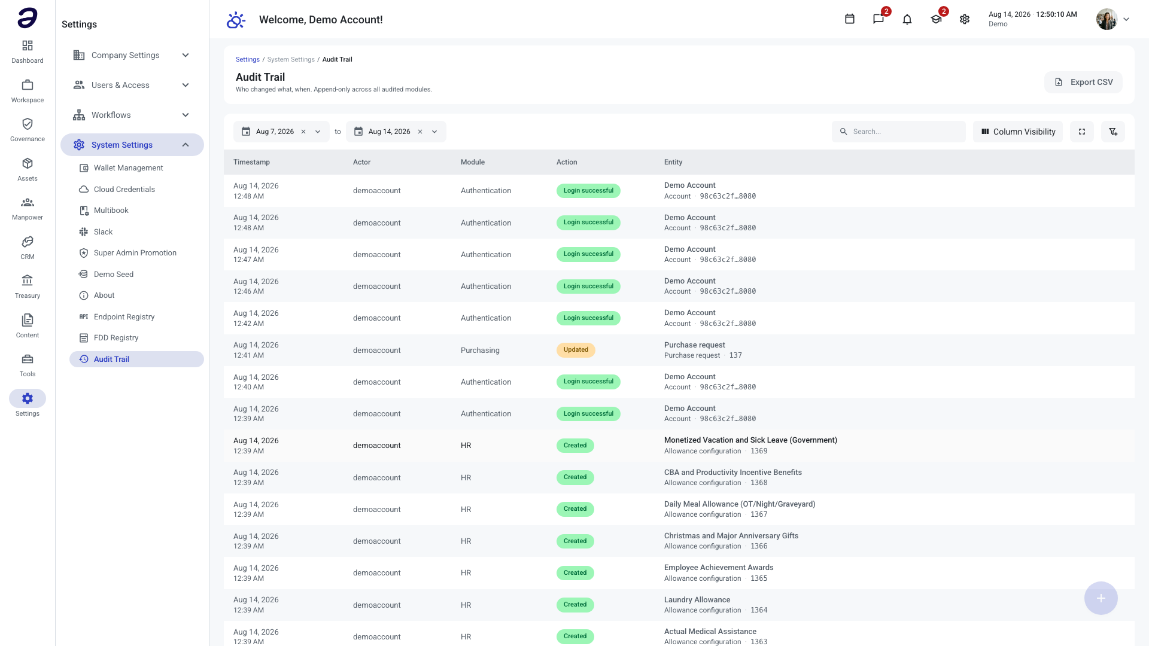Click the AI assistant icon beside Welcome
Image resolution: width=1149 pixels, height=646 pixels.
[236, 20]
